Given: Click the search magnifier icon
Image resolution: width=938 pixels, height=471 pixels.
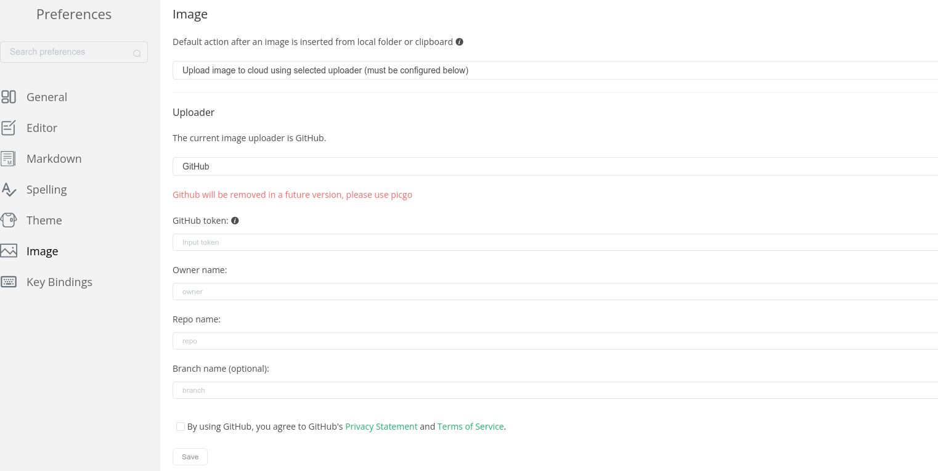Looking at the screenshot, I should click(137, 53).
